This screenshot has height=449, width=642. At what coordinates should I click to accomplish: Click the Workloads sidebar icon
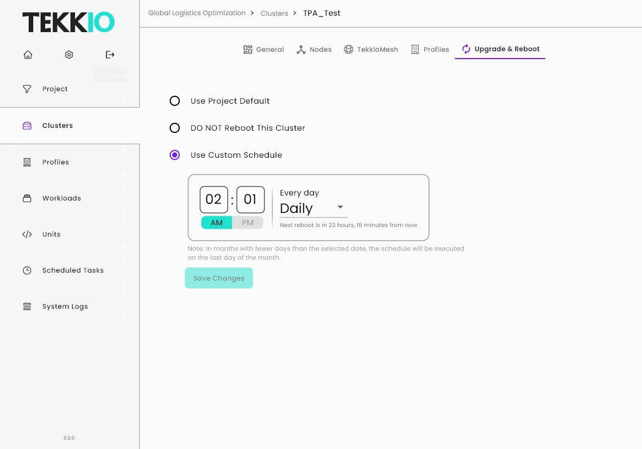(x=27, y=198)
